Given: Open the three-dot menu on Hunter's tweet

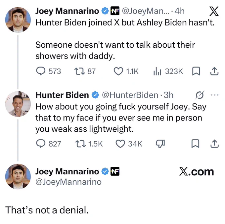Looking at the screenshot, I should click(x=214, y=95).
